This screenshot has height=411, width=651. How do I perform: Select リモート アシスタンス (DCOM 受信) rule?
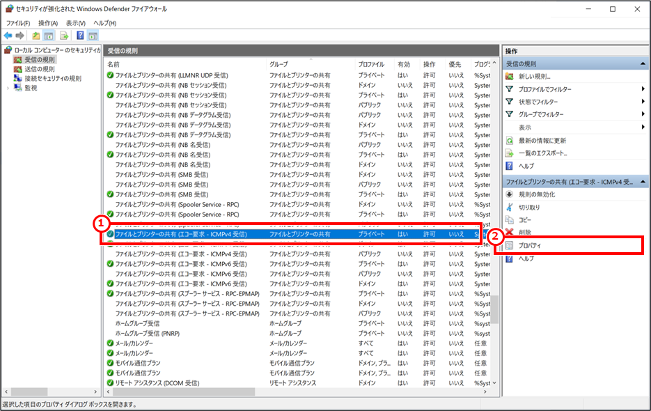[298, 383]
